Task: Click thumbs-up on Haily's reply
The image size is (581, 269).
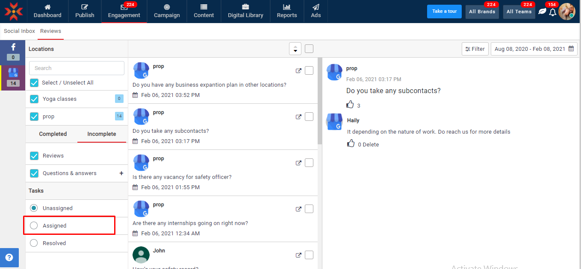Action: (351, 144)
